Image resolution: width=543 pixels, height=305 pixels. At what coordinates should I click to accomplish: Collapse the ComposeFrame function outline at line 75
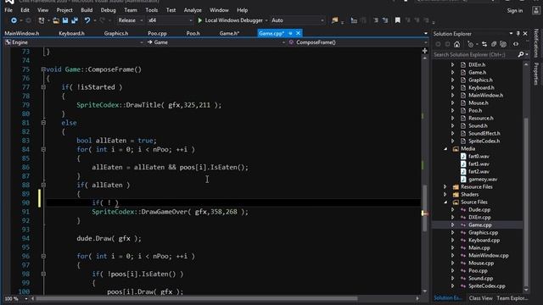tap(43, 69)
